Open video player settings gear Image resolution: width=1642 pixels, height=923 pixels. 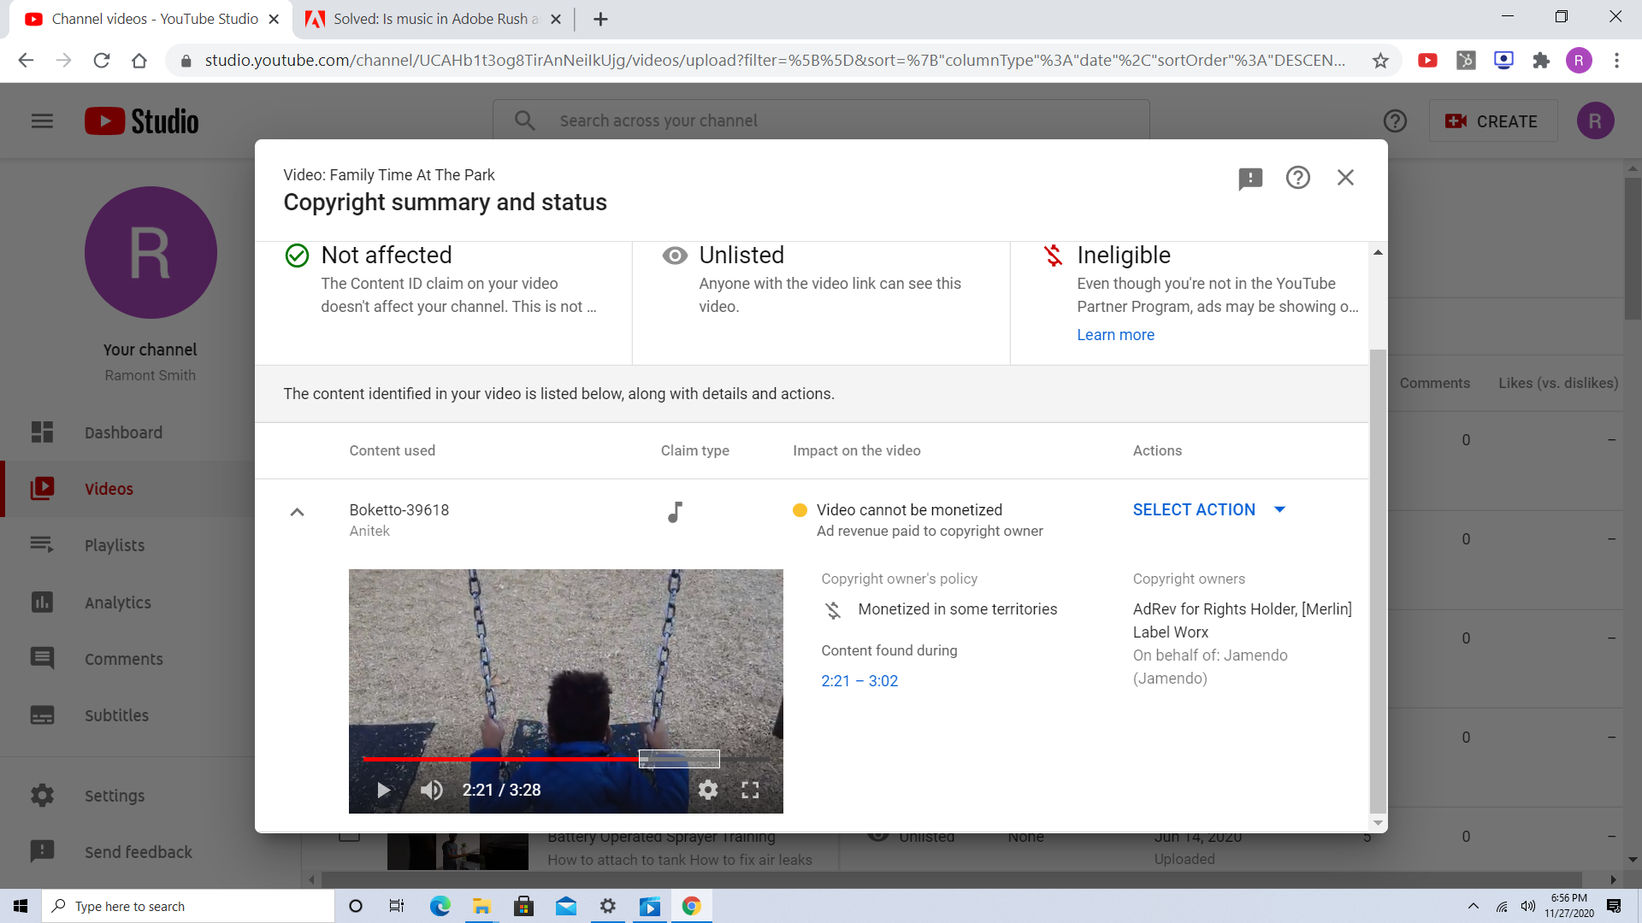tap(708, 790)
